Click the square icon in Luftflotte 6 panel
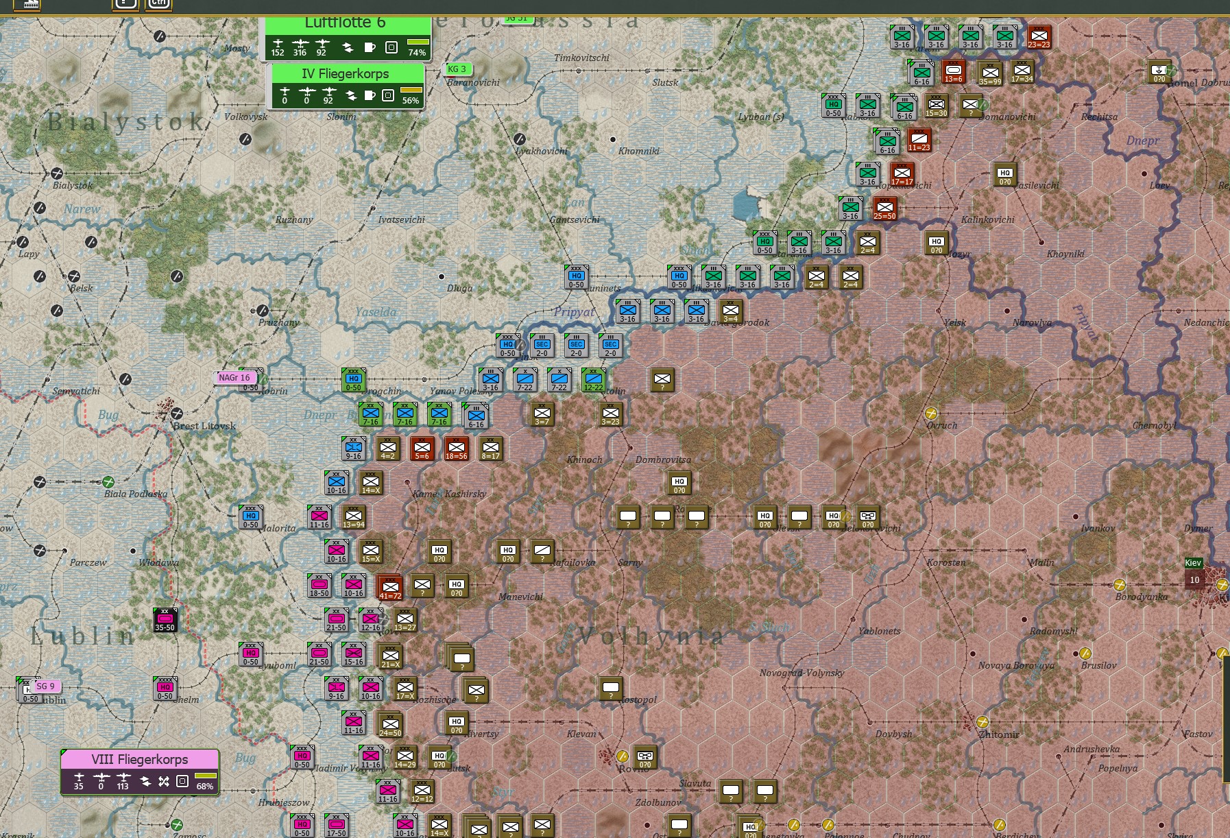The height and width of the screenshot is (838, 1230). 391,47
